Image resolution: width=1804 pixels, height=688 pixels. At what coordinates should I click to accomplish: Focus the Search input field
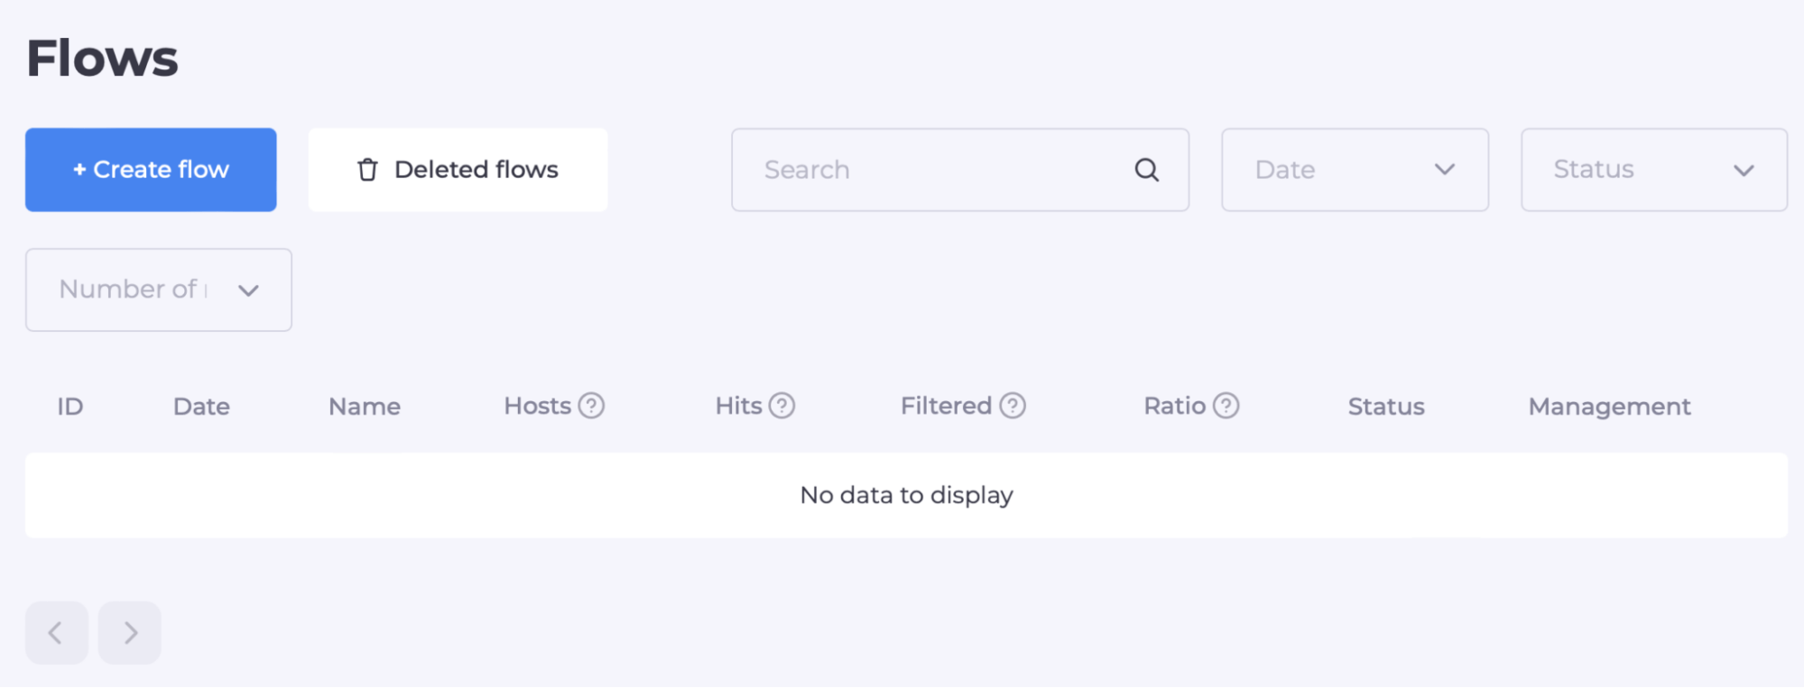pos(939,170)
